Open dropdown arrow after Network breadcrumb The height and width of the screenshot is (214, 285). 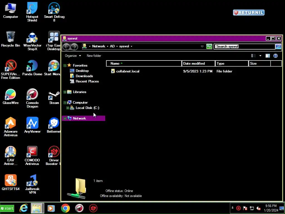(108, 47)
